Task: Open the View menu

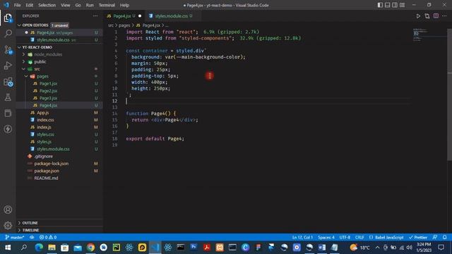Action: tap(66, 5)
